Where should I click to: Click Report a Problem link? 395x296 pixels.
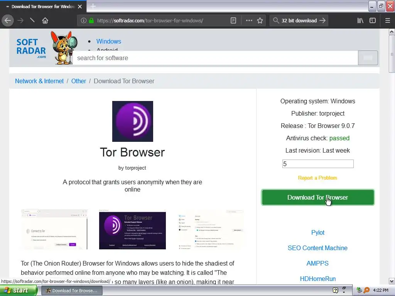tap(317, 178)
